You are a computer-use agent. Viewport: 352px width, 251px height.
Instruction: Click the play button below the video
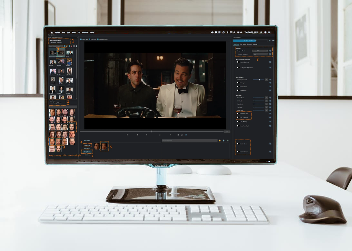(x=147, y=135)
